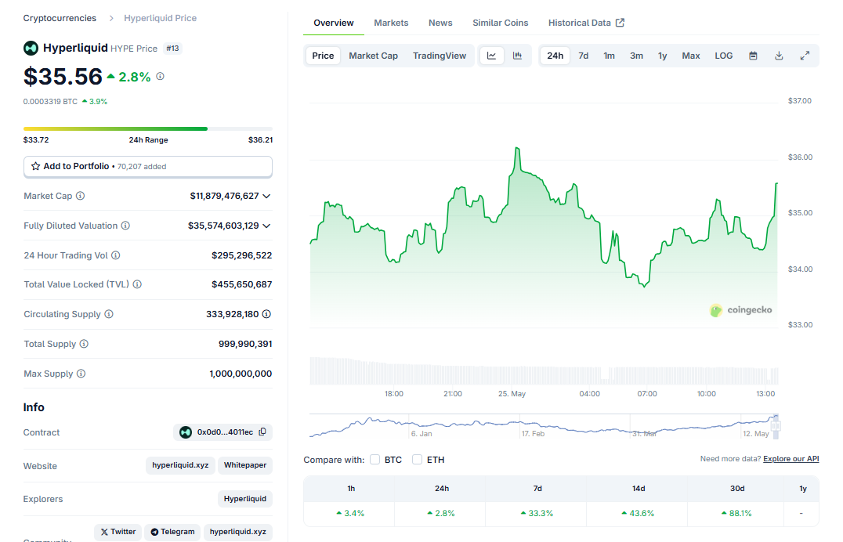This screenshot has width=843, height=542.
Task: Select 24h chart timeframe
Action: point(555,56)
